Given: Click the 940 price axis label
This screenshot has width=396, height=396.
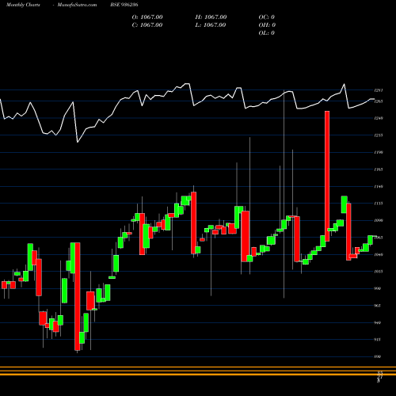Looking at the screenshot, I should tap(378, 322).
